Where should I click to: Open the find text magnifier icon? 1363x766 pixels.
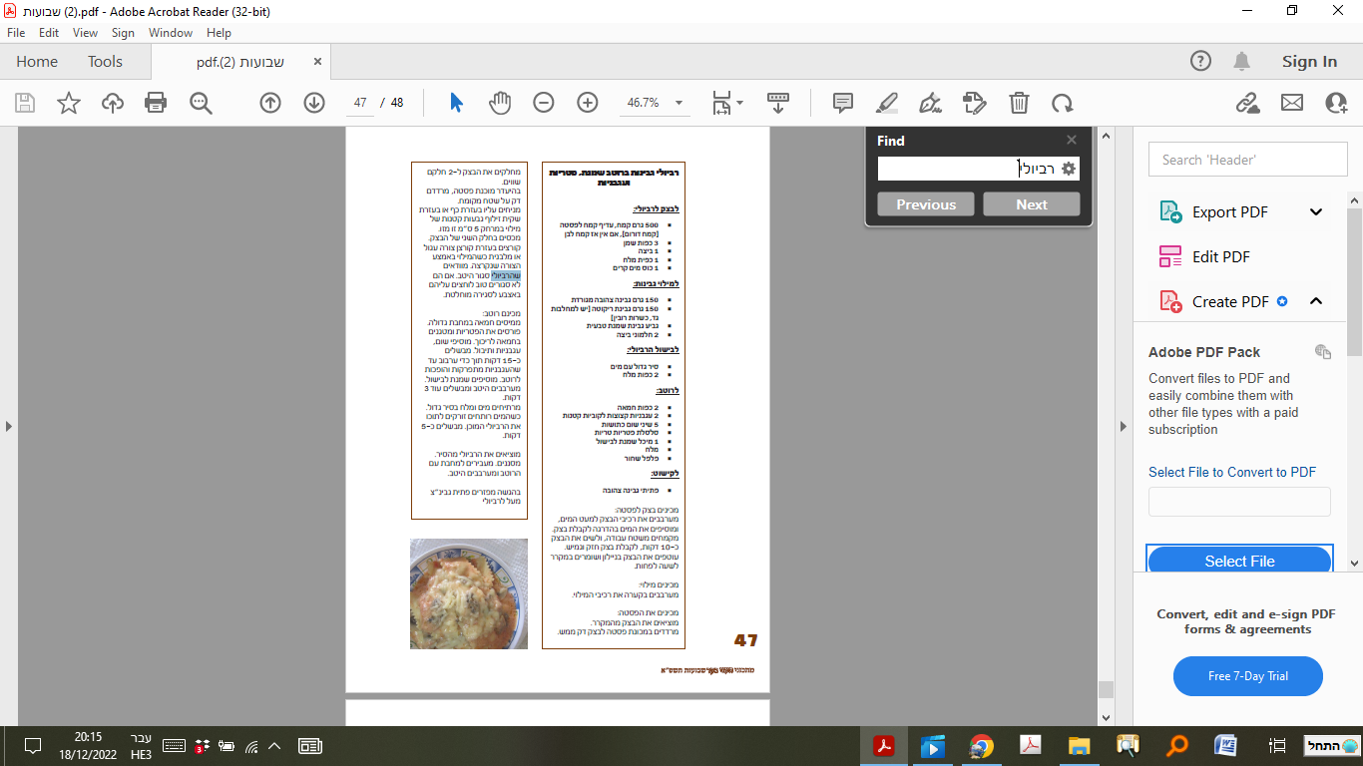(201, 103)
